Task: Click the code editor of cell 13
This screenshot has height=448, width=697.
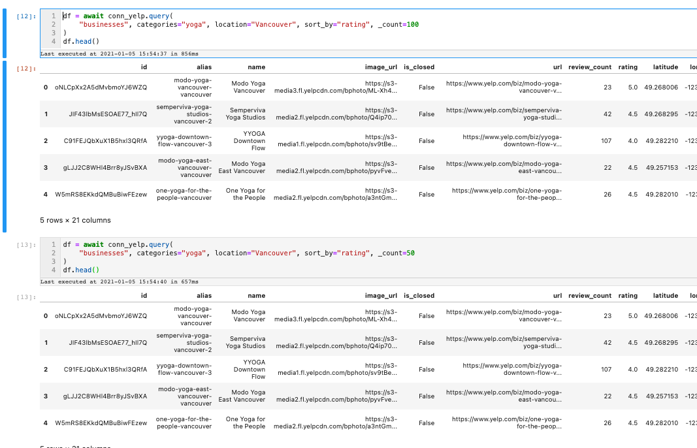Action: [368, 257]
